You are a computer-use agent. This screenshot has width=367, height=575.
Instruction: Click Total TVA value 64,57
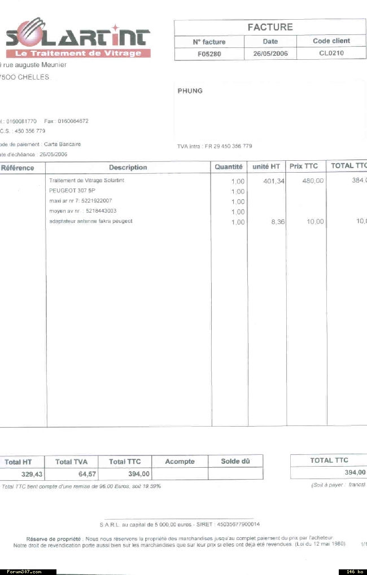pos(88,474)
